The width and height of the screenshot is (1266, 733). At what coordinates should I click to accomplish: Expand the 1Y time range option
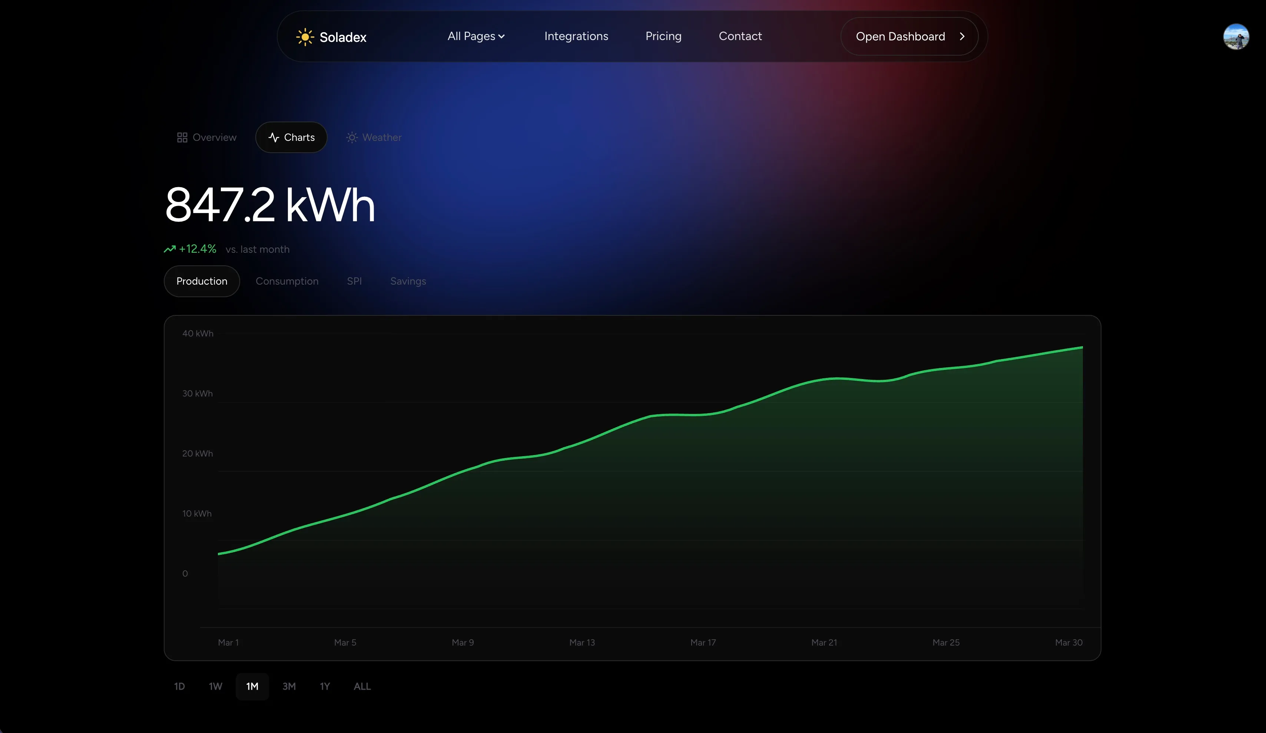pos(325,686)
